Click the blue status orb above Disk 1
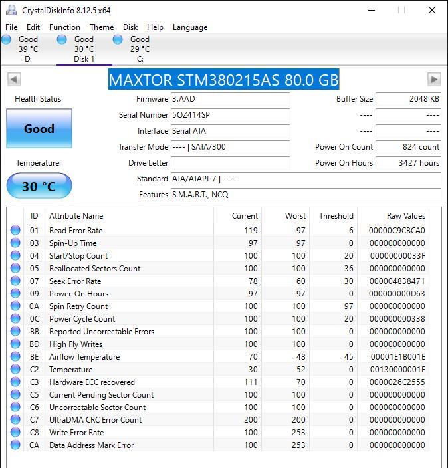Viewport: 448px width, 468px height. click(x=62, y=39)
